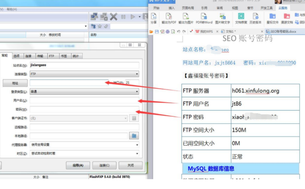The width and height of the screenshot is (305, 189).
Task: Switch to the 连接 tab
Action: [x=29, y=56]
